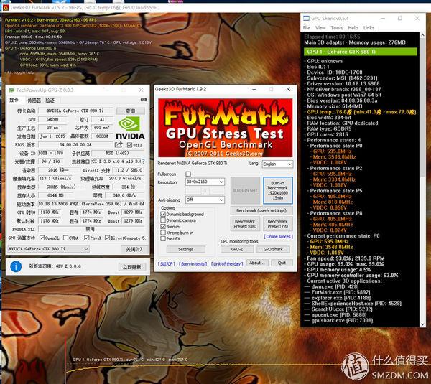Click the BIOS version field 84.00.36.00.3A
This screenshot has width=431, height=384.
pyautogui.click(x=75, y=144)
